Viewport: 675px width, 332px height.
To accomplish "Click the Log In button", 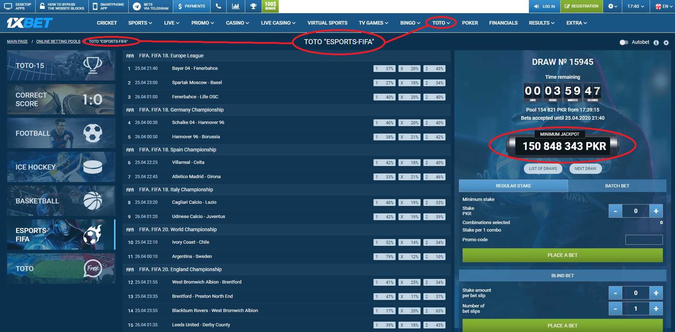I will (545, 6).
